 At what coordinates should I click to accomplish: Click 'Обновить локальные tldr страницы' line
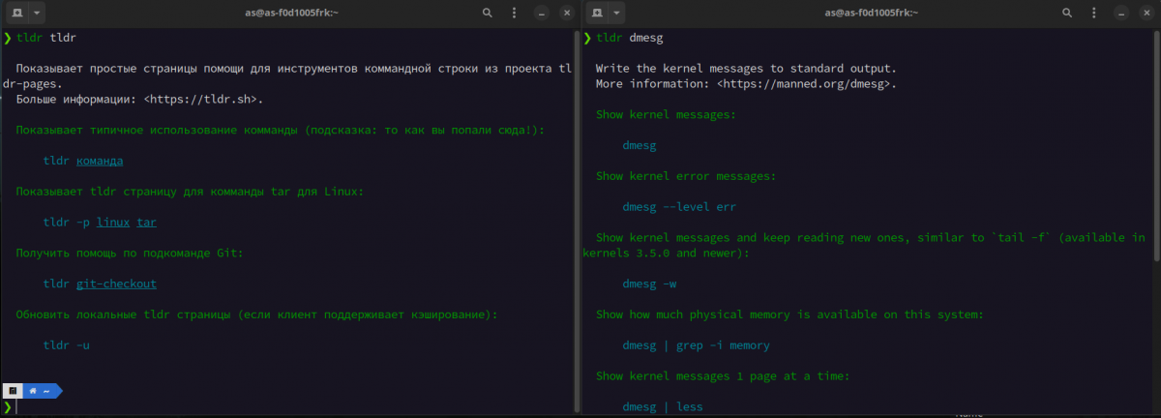(256, 314)
